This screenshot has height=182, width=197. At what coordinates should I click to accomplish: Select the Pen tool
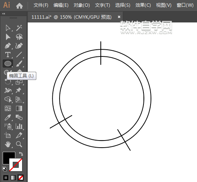click(x=8, y=46)
